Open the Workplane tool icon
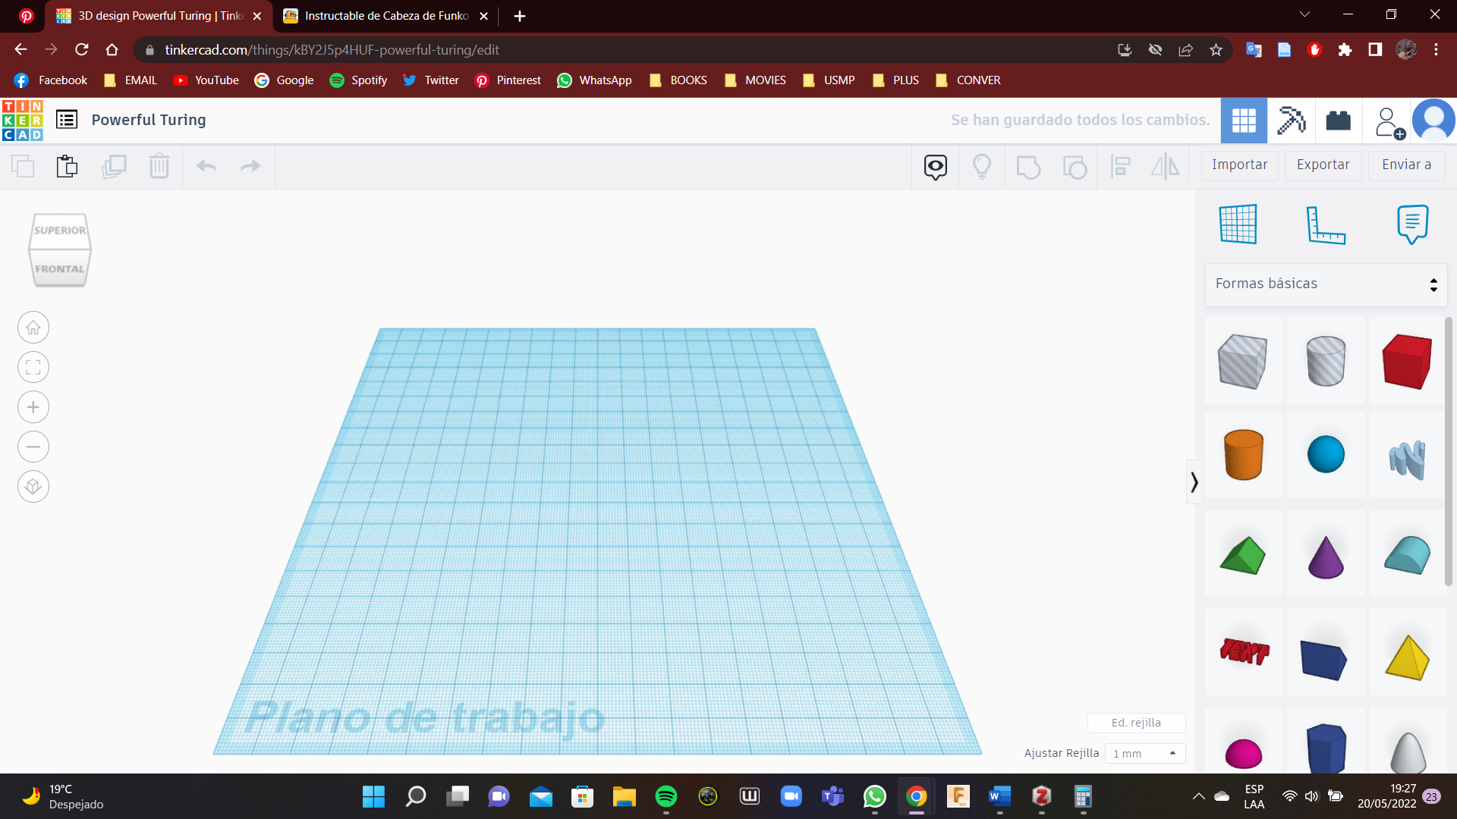This screenshot has height=819, width=1457. [x=1238, y=224]
